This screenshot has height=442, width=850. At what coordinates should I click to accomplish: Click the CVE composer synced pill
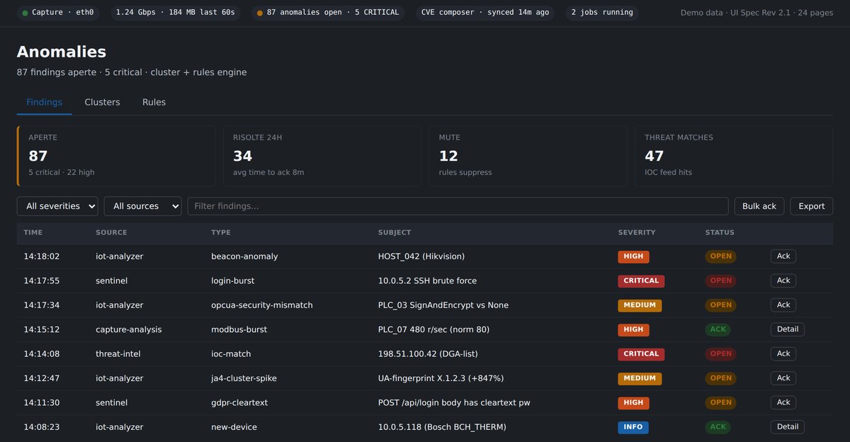click(484, 13)
